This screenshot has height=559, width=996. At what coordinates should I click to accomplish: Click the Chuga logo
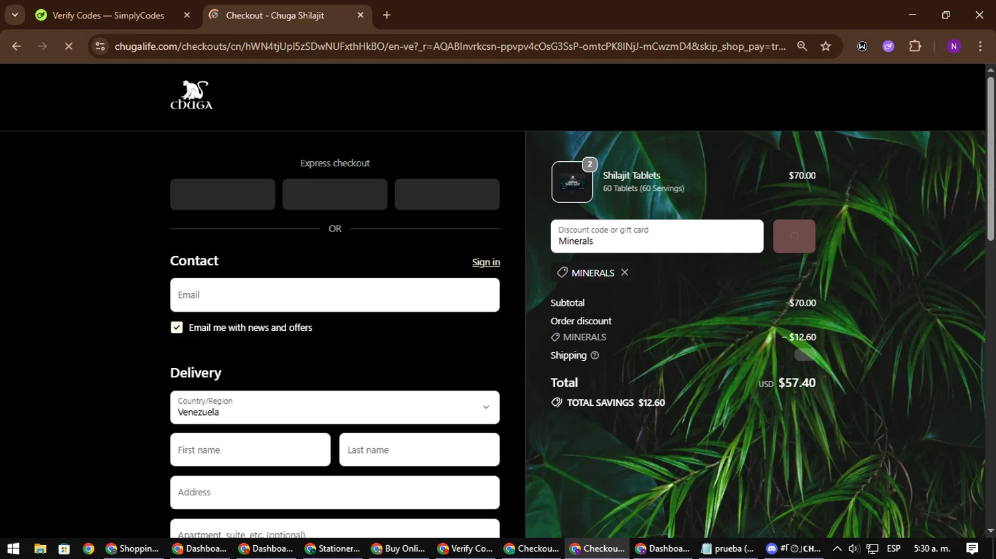[191, 95]
